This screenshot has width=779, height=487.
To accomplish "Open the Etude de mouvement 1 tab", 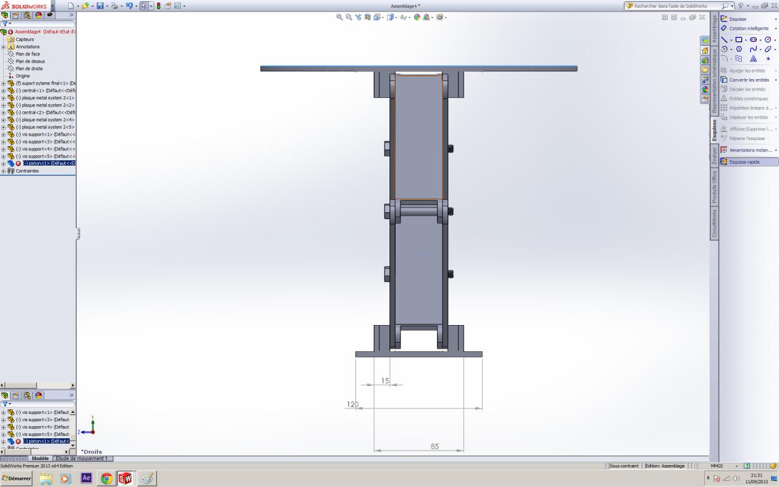I will pos(82,458).
